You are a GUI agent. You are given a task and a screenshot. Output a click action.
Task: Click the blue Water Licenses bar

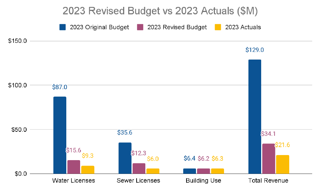(60, 135)
